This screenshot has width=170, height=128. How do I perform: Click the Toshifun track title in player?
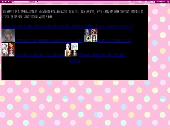click(x=32, y=2)
